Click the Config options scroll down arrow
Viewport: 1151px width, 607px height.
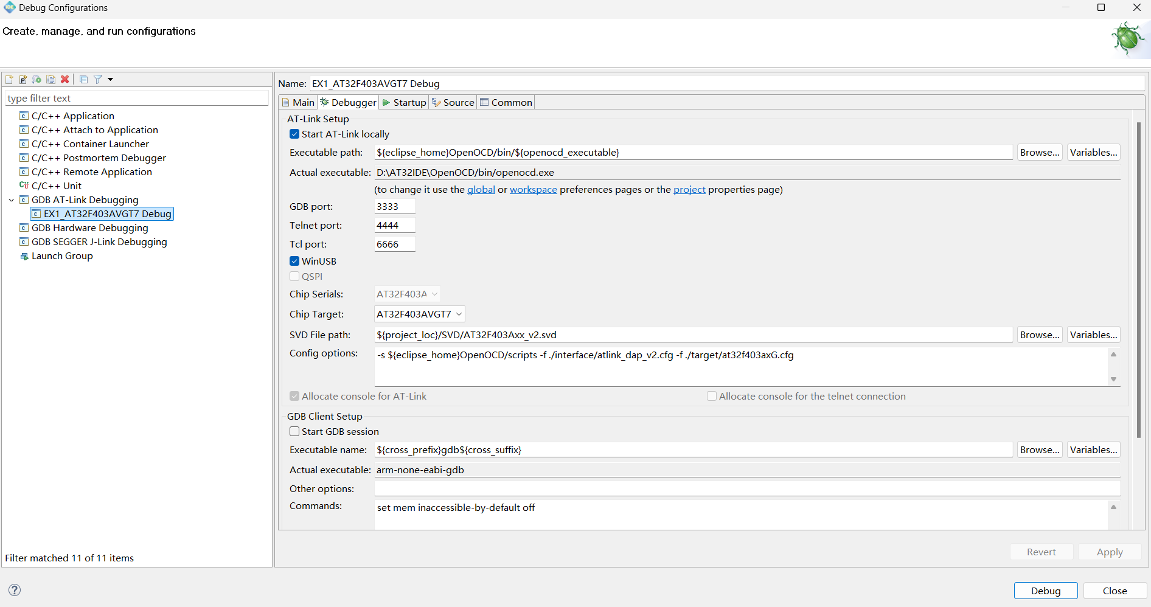[x=1113, y=379]
